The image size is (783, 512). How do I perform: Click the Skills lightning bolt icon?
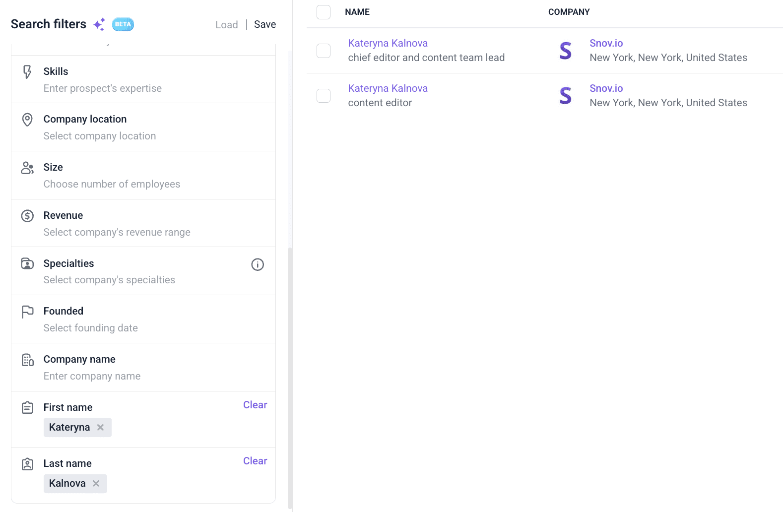tap(27, 72)
